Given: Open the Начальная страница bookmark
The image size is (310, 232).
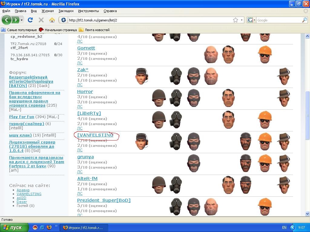Looking at the screenshot, I should [x=58, y=30].
